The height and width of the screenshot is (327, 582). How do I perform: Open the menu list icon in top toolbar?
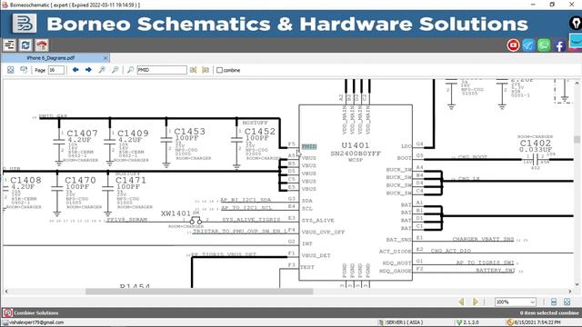9,45
